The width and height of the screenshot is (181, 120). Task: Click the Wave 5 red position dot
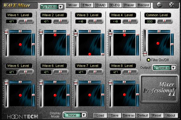click(x=20, y=95)
